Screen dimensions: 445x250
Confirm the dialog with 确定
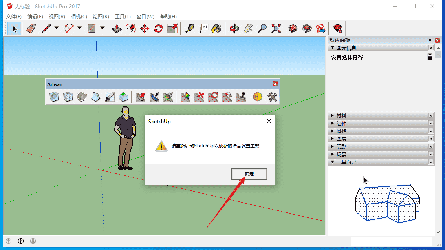(x=249, y=174)
